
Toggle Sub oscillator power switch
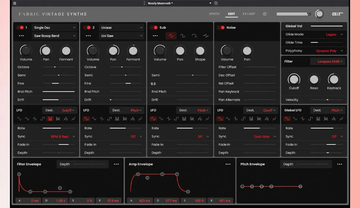[x=154, y=28]
